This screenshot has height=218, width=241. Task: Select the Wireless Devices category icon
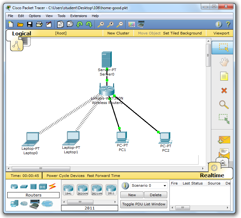coord(43,186)
